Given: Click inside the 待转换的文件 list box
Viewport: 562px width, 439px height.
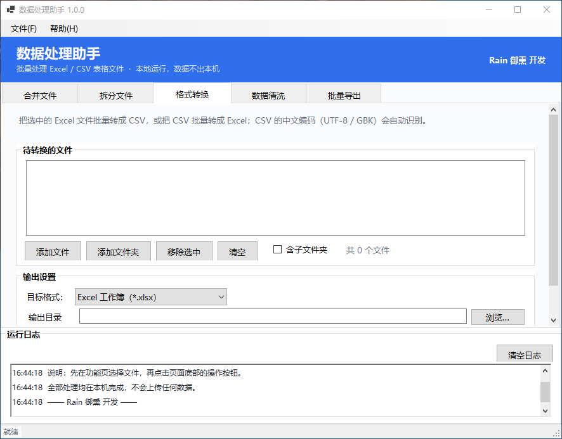Looking at the screenshot, I should pyautogui.click(x=275, y=198).
